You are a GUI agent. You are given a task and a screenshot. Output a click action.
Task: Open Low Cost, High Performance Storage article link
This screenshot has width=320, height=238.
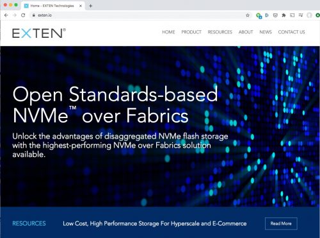155,224
